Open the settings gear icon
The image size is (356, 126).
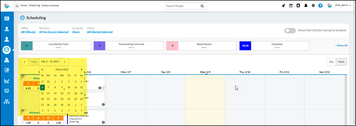tap(313, 6)
